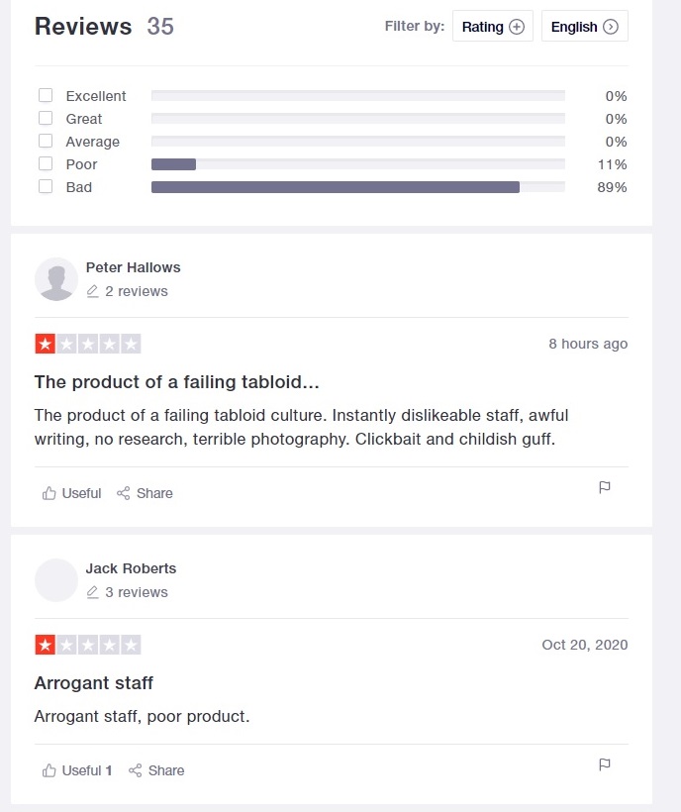Viewport: 681px width, 812px height.
Task: Open the Rating filter dropdown
Action: [493, 27]
